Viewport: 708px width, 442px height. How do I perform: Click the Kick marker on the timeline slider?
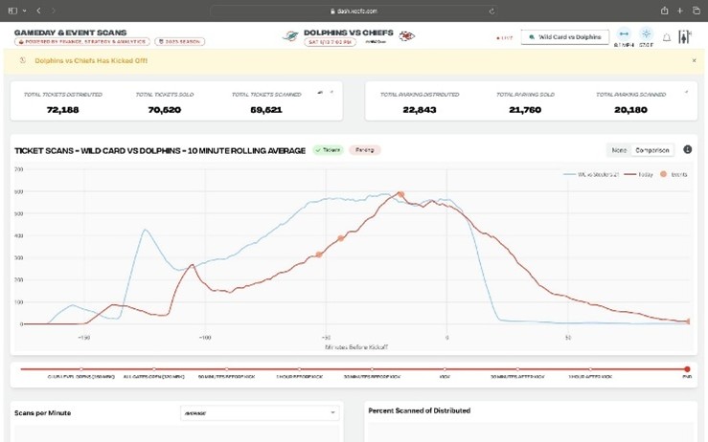click(x=445, y=368)
